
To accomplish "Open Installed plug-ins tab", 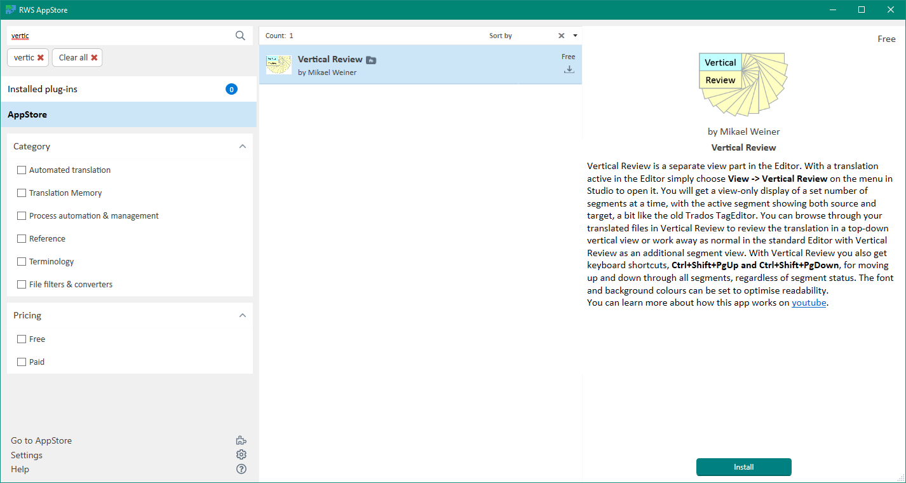I will [128, 89].
